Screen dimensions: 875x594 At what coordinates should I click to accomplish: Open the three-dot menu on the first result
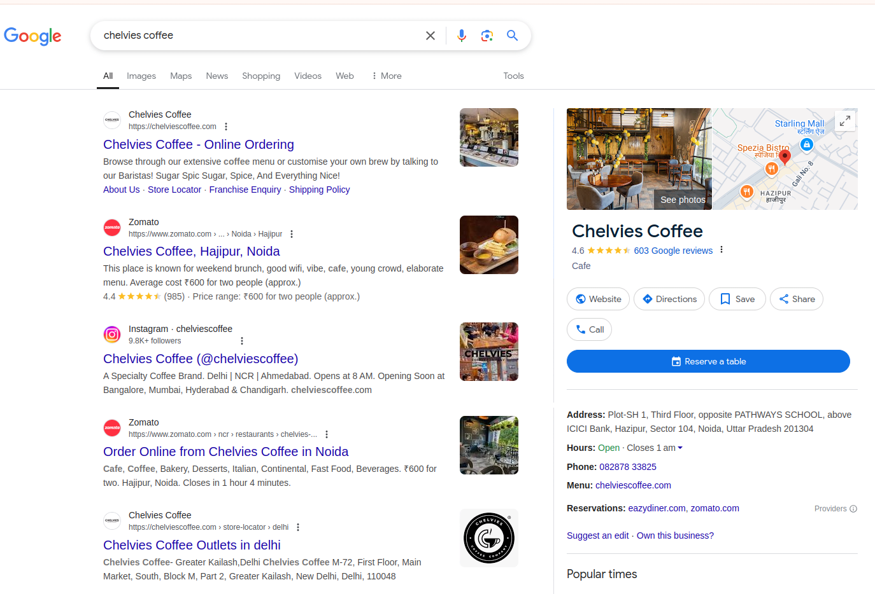pos(226,127)
